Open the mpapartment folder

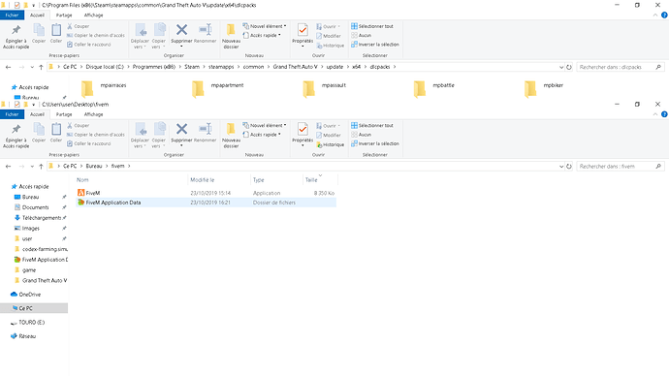click(x=218, y=89)
